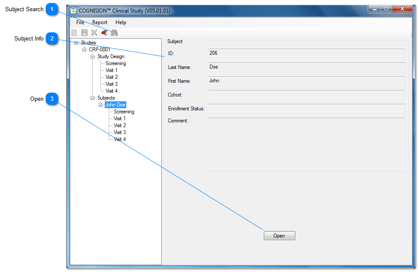This screenshot has width=419, height=272.
Task: Click the red arrow exit icon
Action: point(104,33)
